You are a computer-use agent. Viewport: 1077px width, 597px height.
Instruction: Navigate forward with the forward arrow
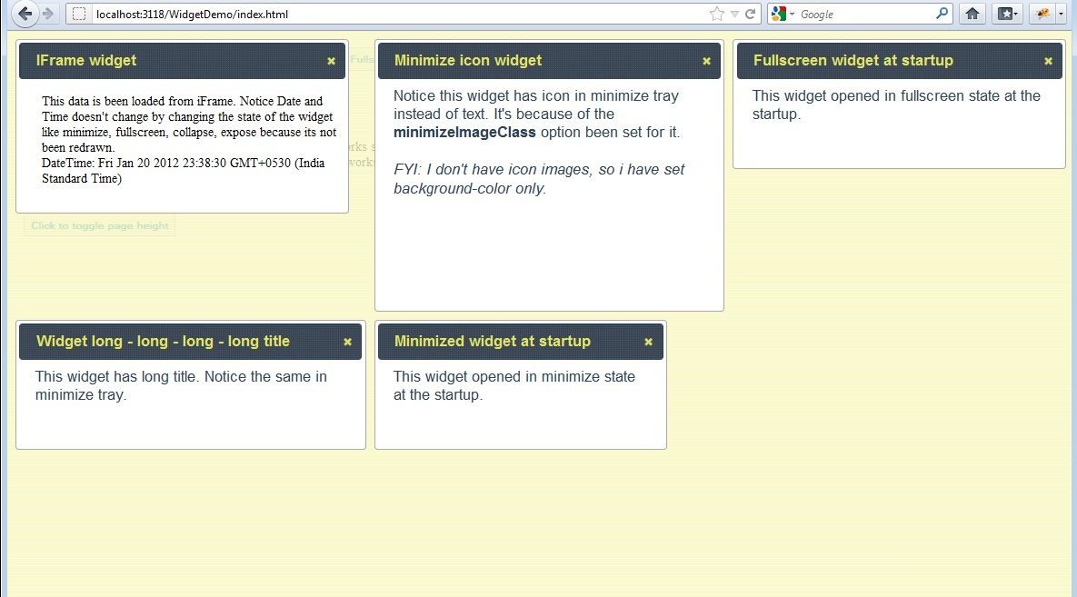click(x=45, y=14)
